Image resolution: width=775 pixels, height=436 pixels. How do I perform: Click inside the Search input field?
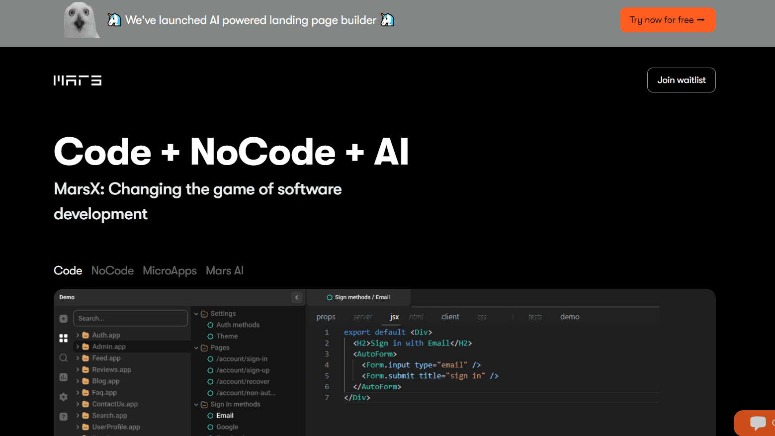(x=130, y=318)
